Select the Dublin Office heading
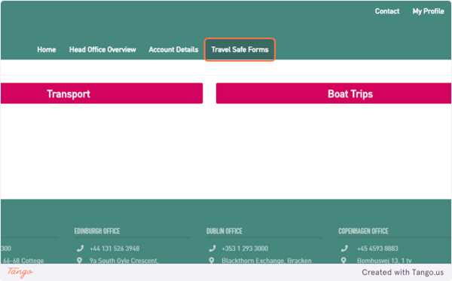Image resolution: width=452 pixels, height=281 pixels. (224, 231)
